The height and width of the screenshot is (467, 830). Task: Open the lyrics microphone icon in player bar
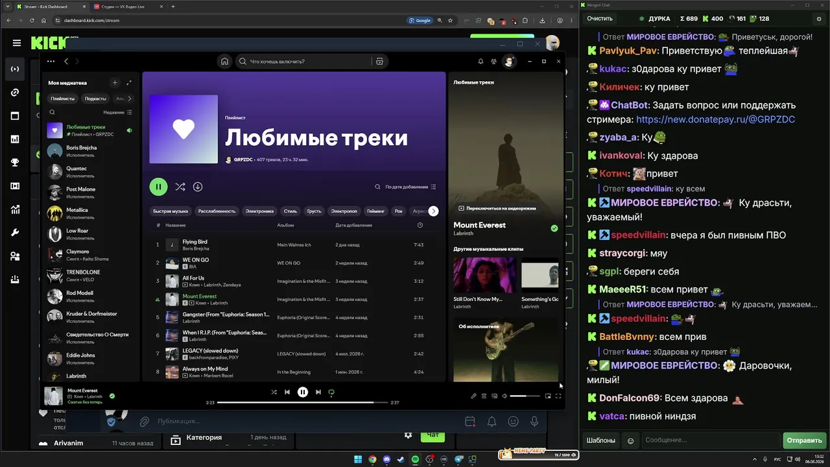(x=473, y=396)
